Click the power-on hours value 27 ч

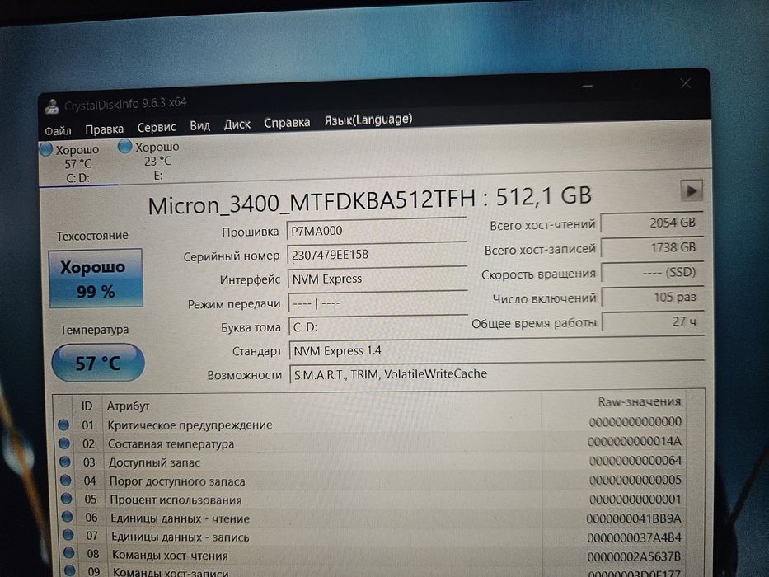click(x=654, y=321)
